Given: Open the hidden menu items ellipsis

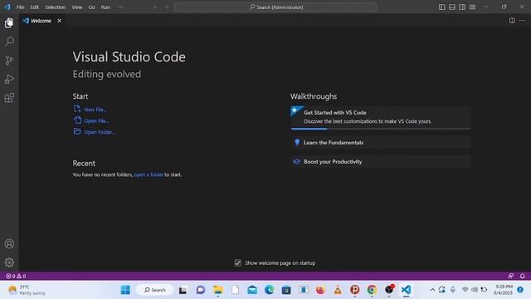Looking at the screenshot, I should 120,7.
